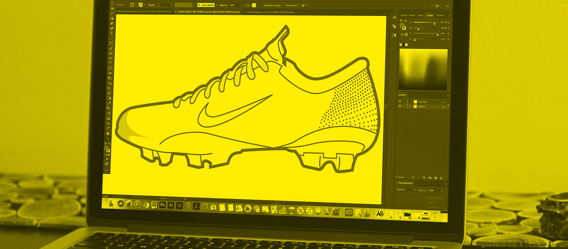Image resolution: width=568 pixels, height=249 pixels.
Task: Select the Magic Wand tool
Action: 112,13
